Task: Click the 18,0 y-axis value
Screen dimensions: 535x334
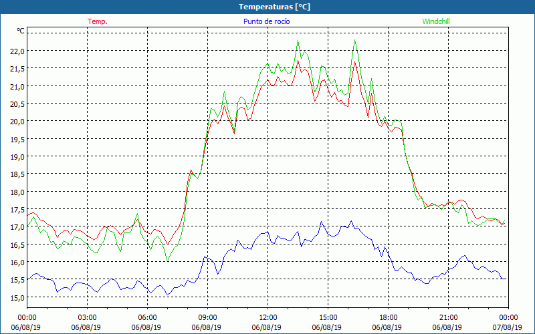Action: pyautogui.click(x=17, y=192)
